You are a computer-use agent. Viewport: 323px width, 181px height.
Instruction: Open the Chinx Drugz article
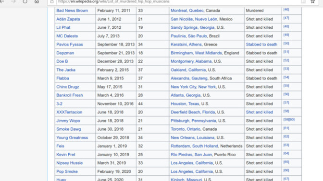coord(68,87)
